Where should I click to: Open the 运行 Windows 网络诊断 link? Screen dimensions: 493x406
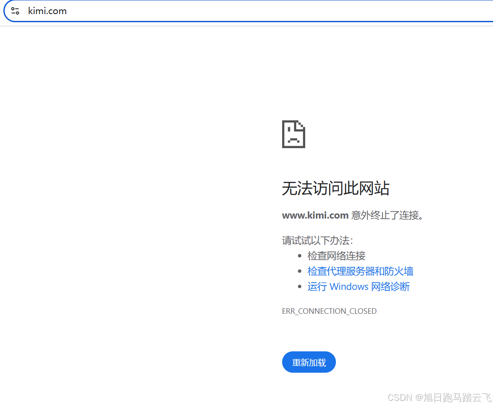coord(359,286)
